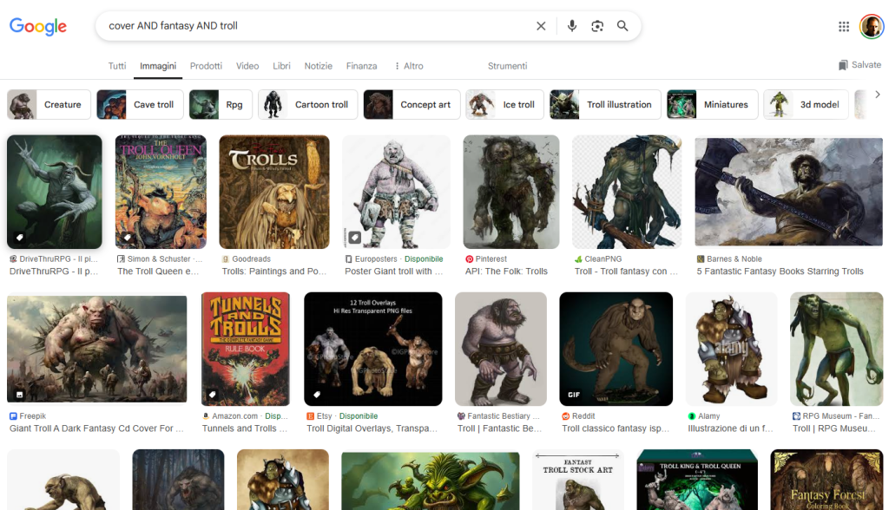Screen dimensions: 889x510
Task: Switch to the Video tab
Action: coord(247,66)
